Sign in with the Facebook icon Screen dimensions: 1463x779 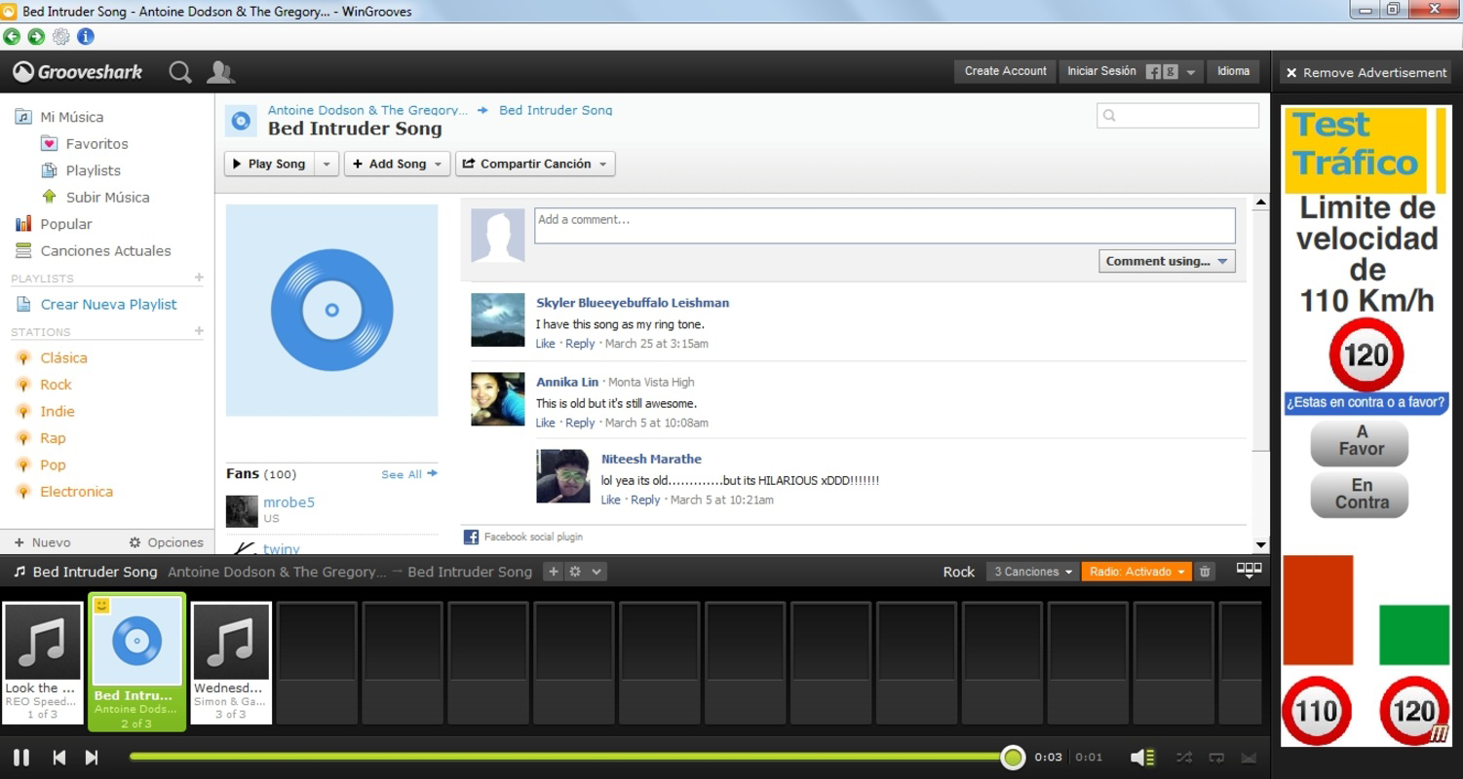tap(1153, 72)
